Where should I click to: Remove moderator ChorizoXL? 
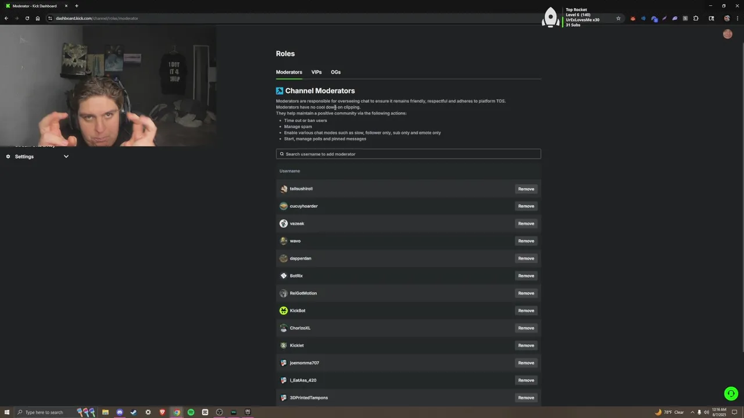526,328
